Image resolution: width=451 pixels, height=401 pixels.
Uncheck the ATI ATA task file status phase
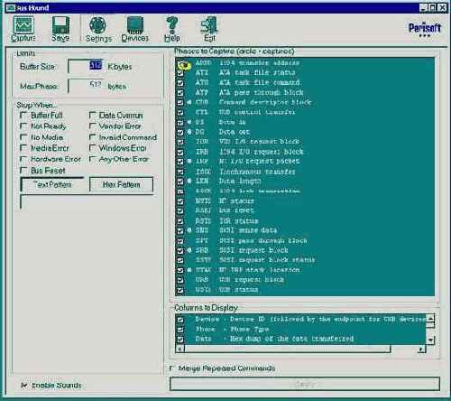(x=180, y=73)
